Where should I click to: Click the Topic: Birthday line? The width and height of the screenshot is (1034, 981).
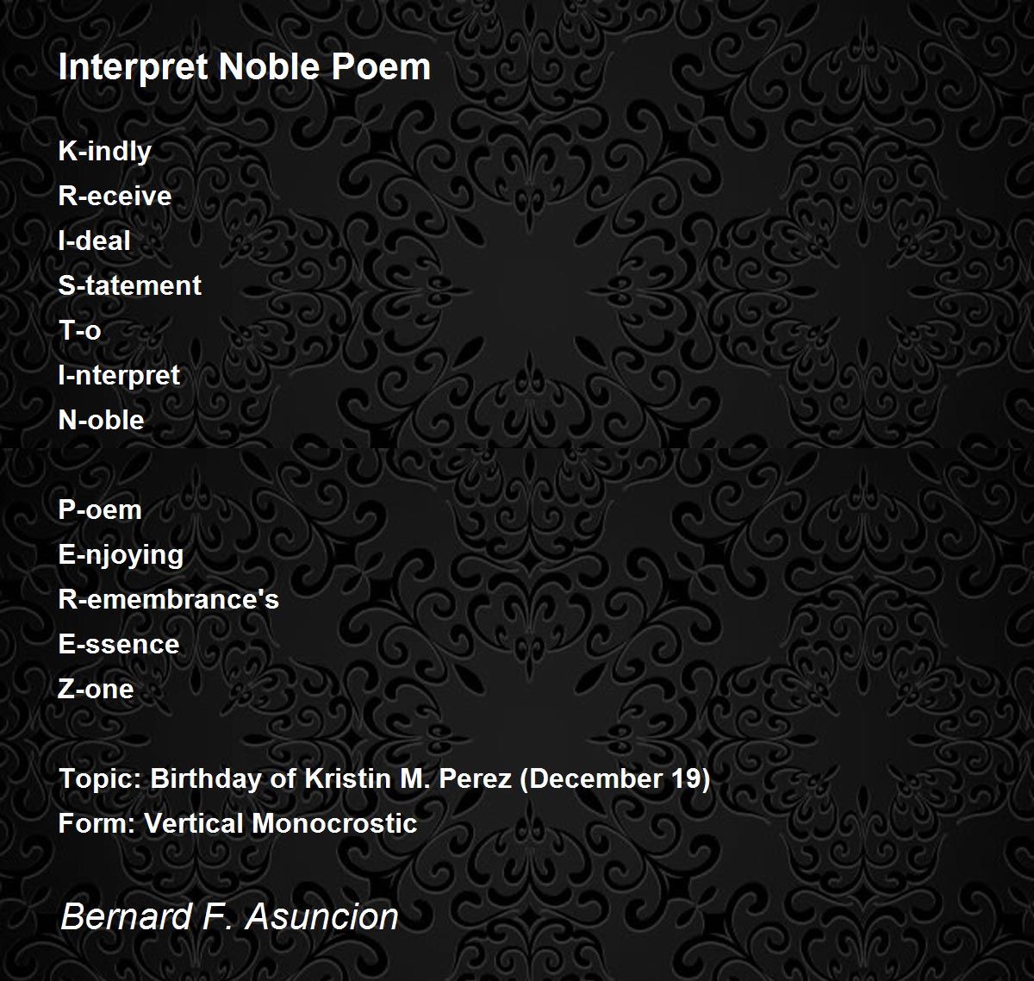coord(385,779)
